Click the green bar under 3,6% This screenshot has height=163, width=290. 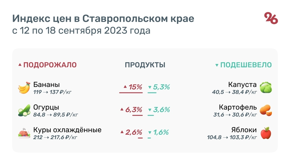tap(150, 115)
